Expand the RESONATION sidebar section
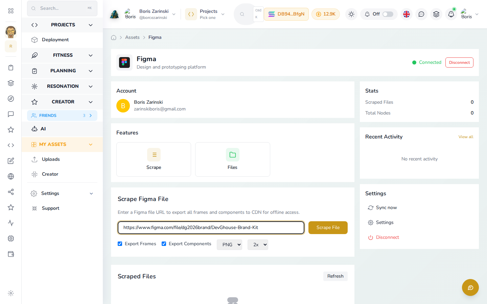Viewport: 487px width, 304px height. 62,86
